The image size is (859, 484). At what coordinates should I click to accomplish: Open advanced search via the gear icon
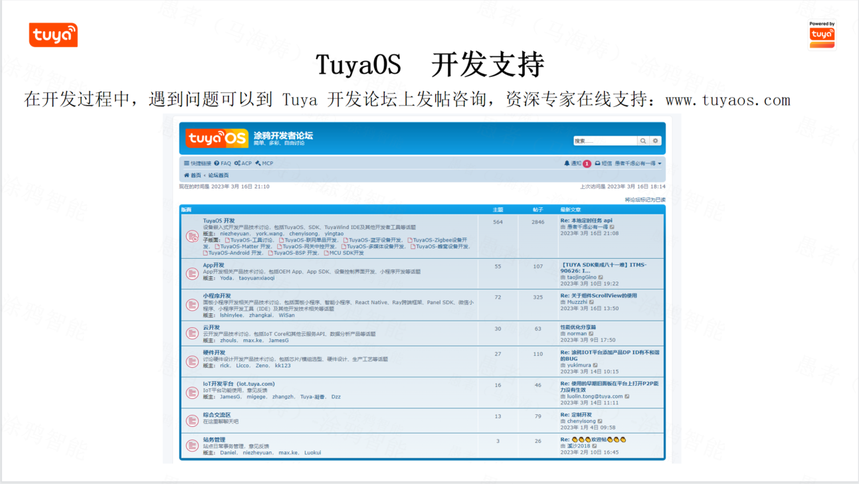click(655, 141)
